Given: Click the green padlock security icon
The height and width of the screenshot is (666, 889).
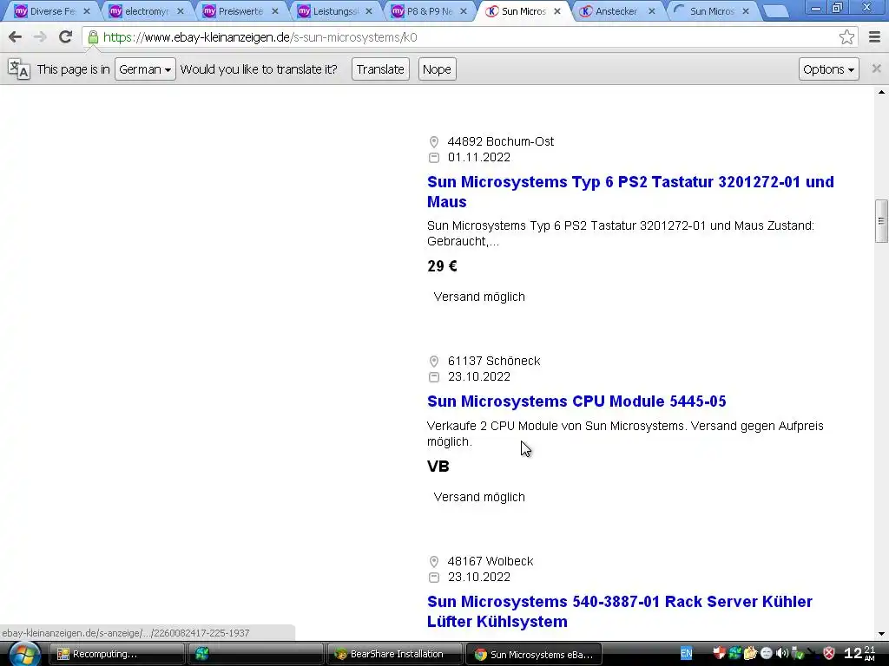Looking at the screenshot, I should [x=93, y=37].
